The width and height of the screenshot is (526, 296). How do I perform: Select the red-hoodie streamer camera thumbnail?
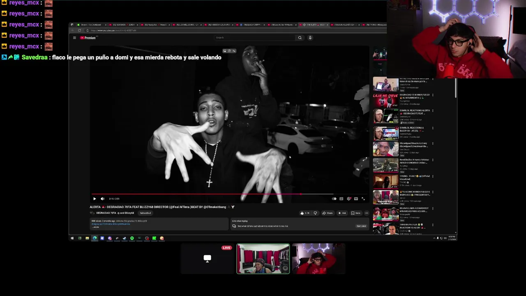pyautogui.click(x=318, y=259)
